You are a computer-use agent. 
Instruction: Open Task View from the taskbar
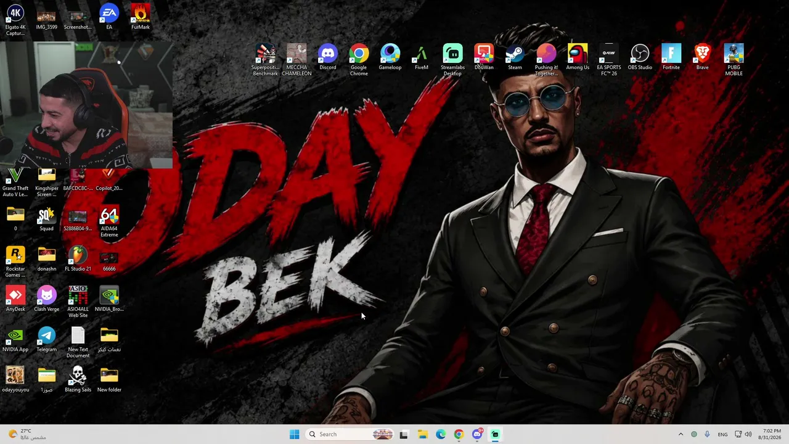click(x=404, y=434)
